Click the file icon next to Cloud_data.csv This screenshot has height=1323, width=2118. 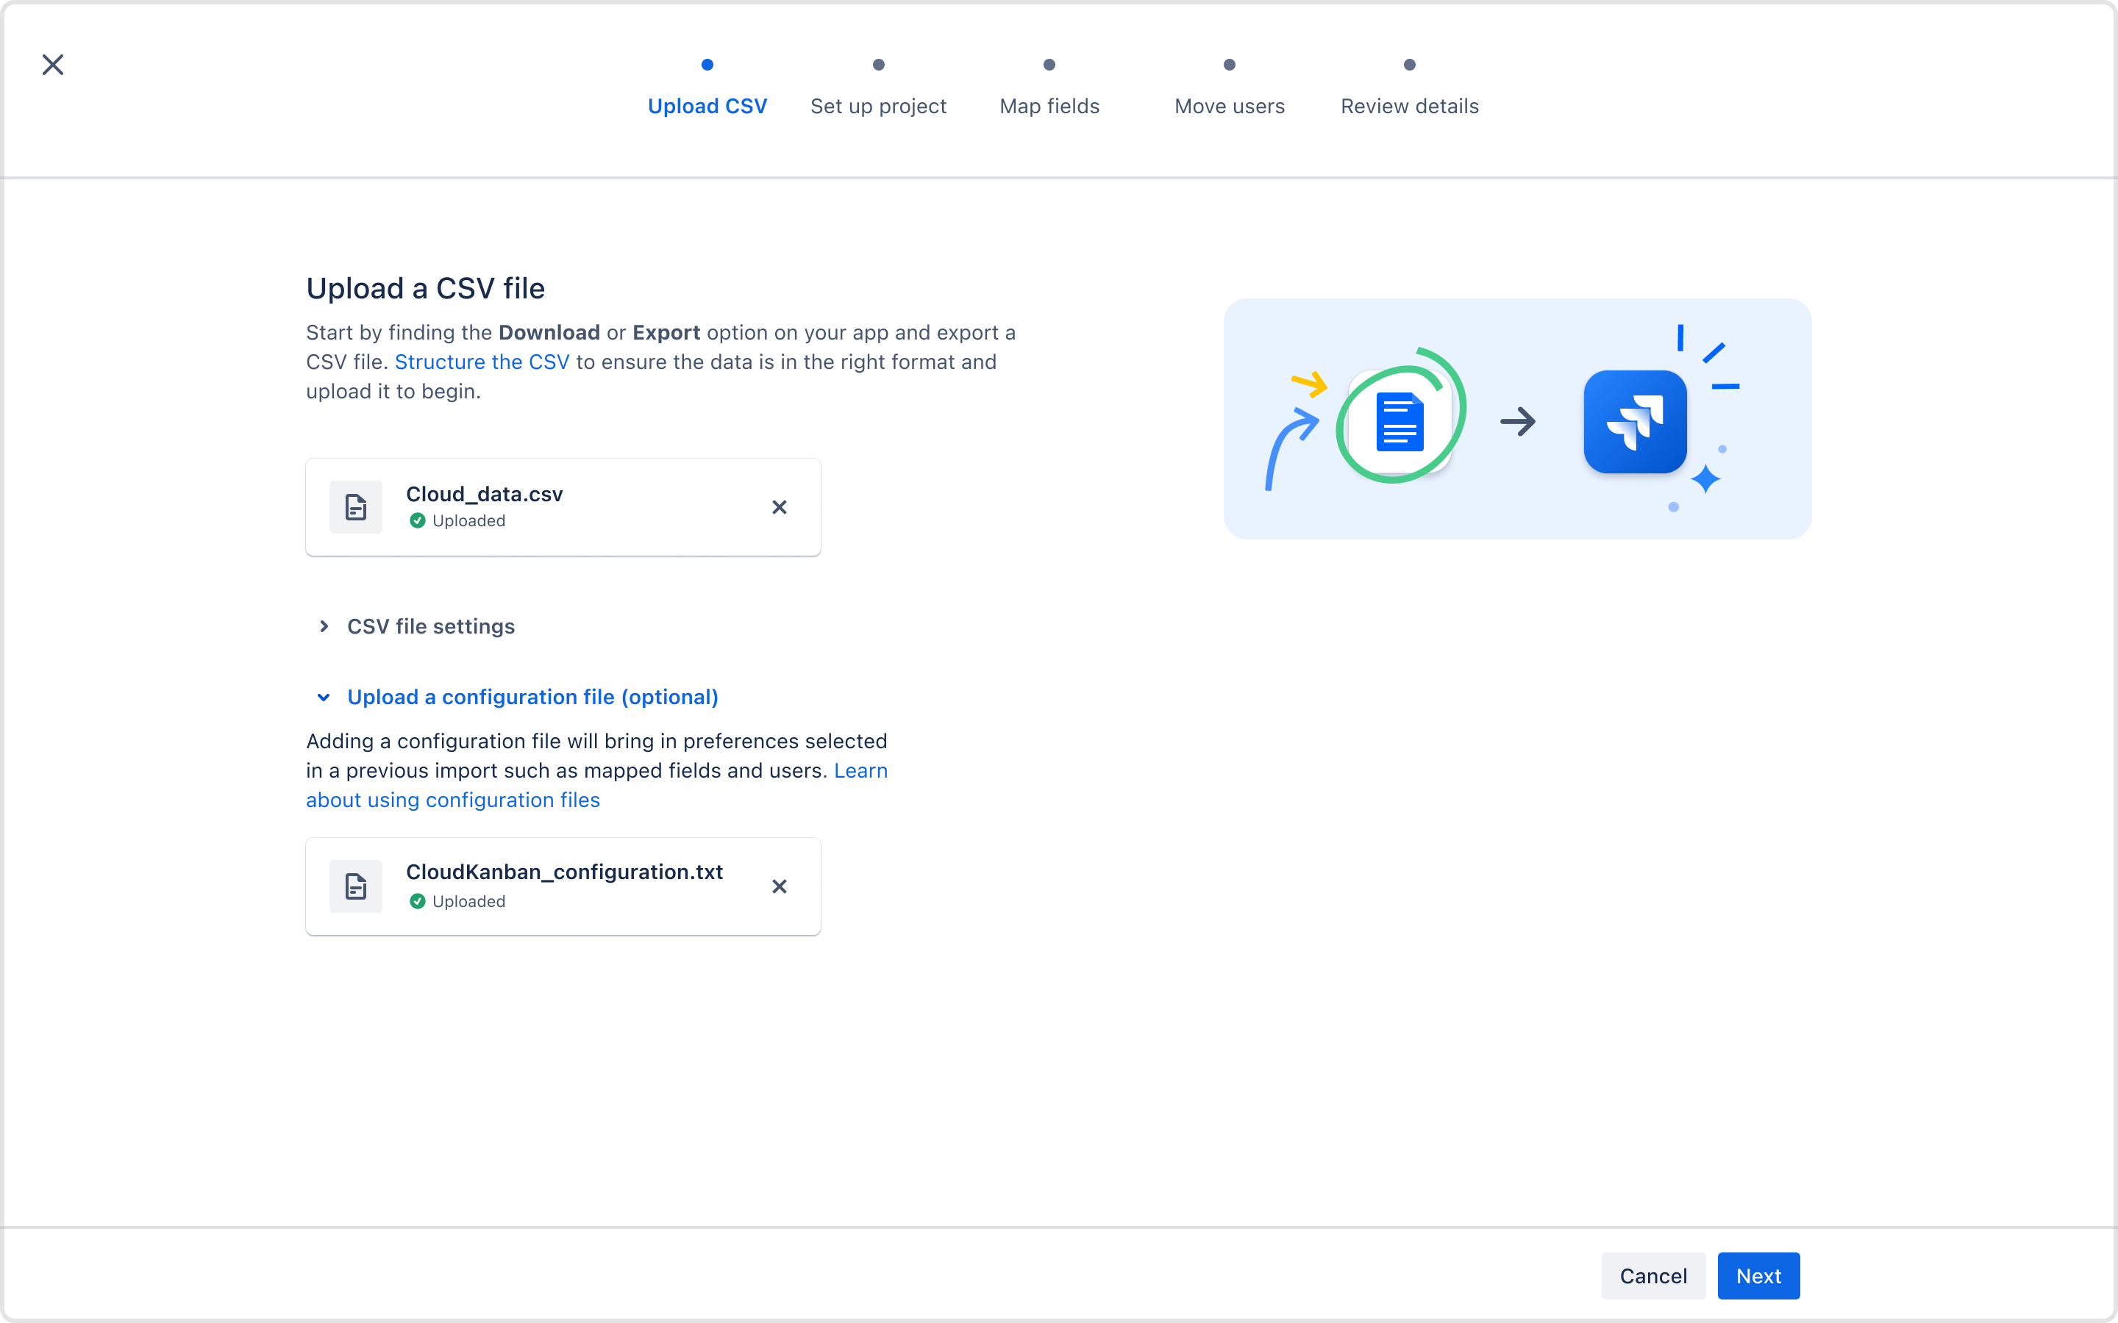[355, 506]
